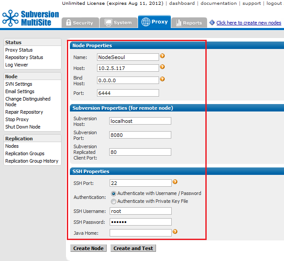Screen dimensions: 284x261
Task: Open the dashboard link
Action: (x=182, y=3)
